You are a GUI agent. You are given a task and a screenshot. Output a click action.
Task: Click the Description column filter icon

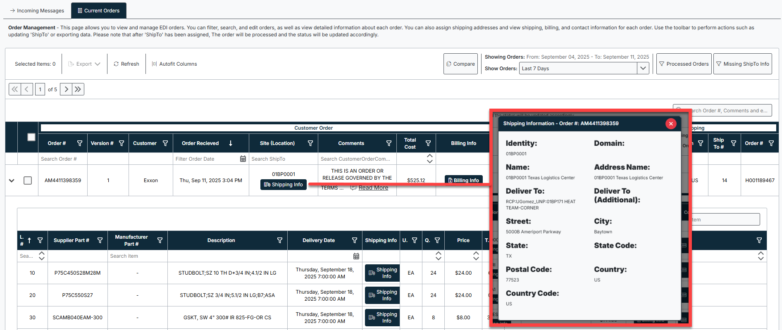click(x=280, y=240)
